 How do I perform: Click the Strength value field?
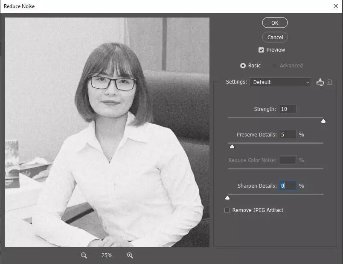[x=288, y=109]
